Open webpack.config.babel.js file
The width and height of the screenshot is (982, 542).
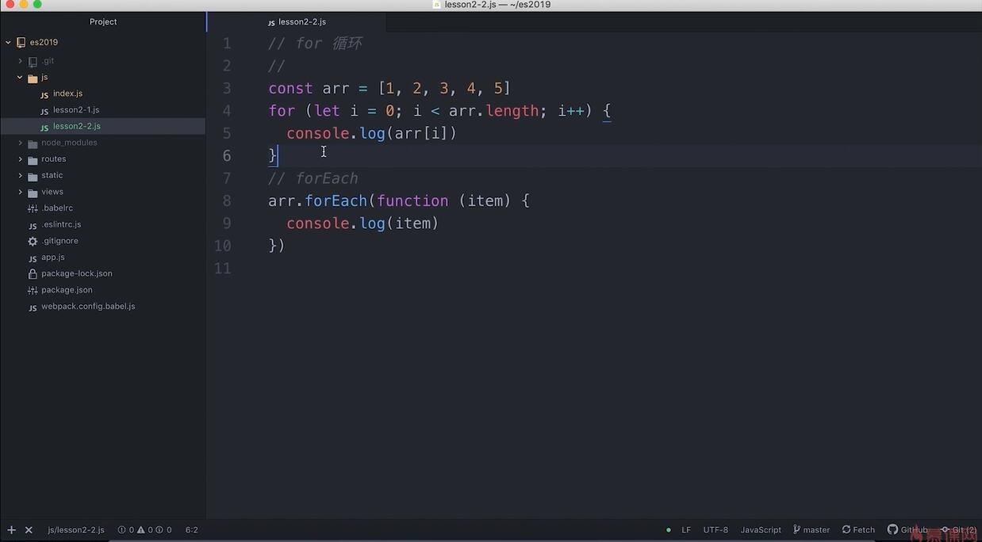tap(88, 306)
